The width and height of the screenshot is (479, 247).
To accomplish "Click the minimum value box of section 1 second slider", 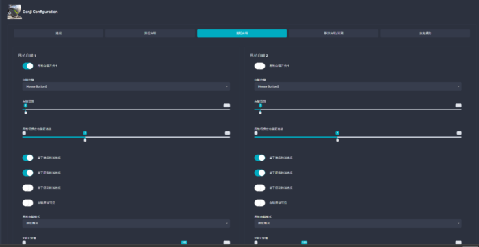I will point(24,133).
